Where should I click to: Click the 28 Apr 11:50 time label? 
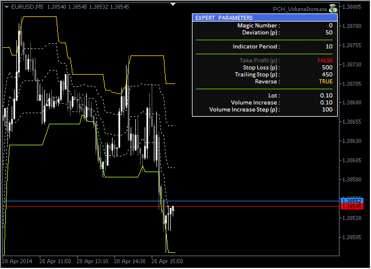55,261
